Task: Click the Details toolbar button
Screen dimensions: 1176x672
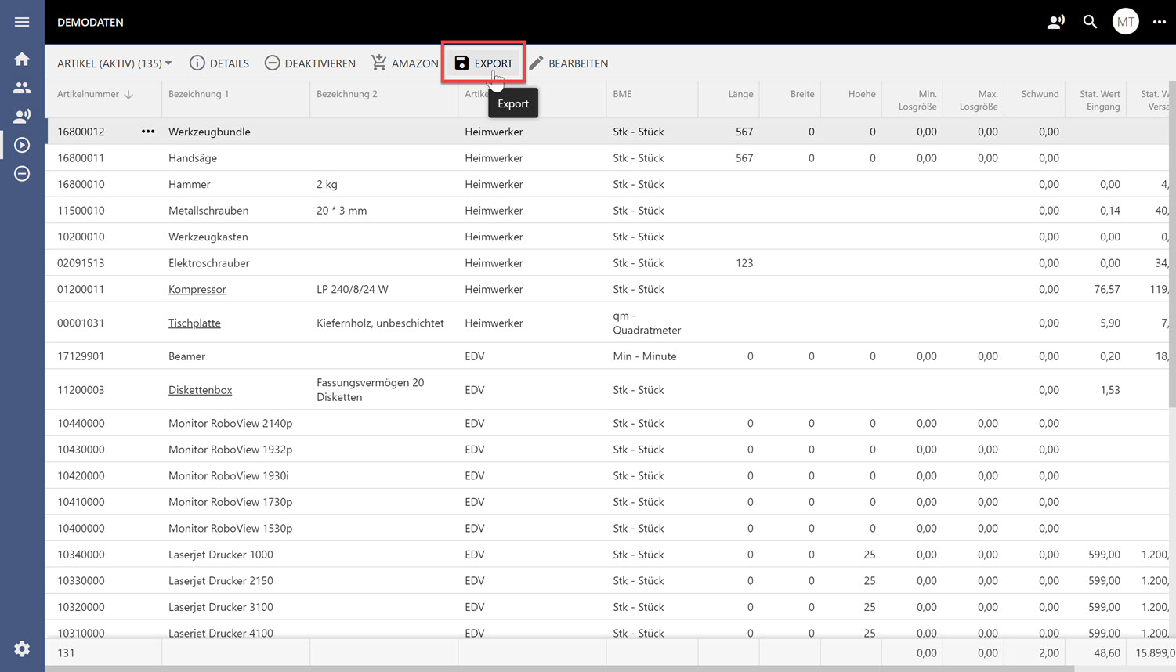Action: 219,63
